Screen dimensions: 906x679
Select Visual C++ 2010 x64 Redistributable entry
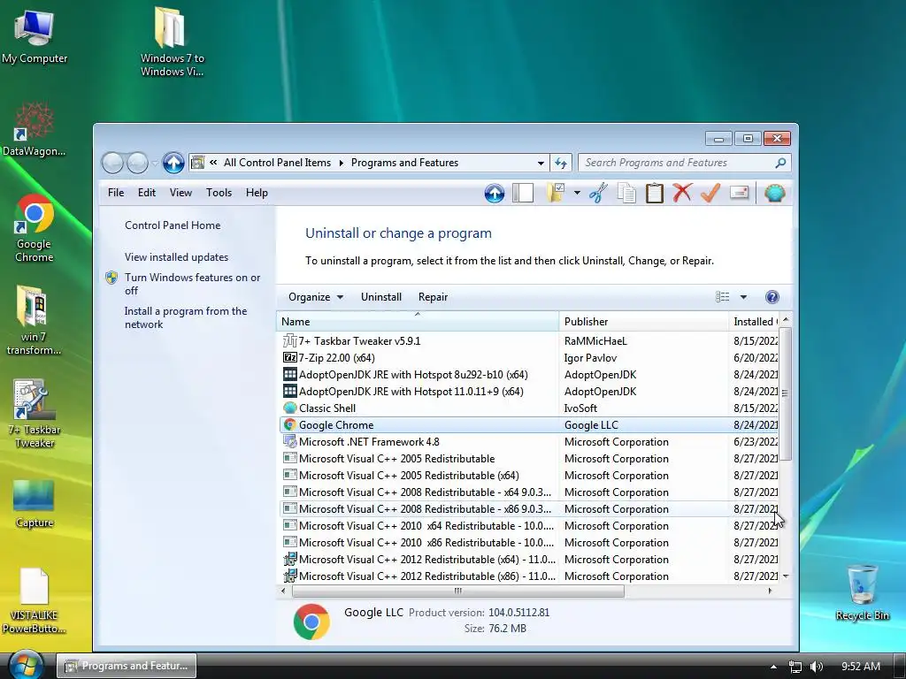(x=529, y=526)
